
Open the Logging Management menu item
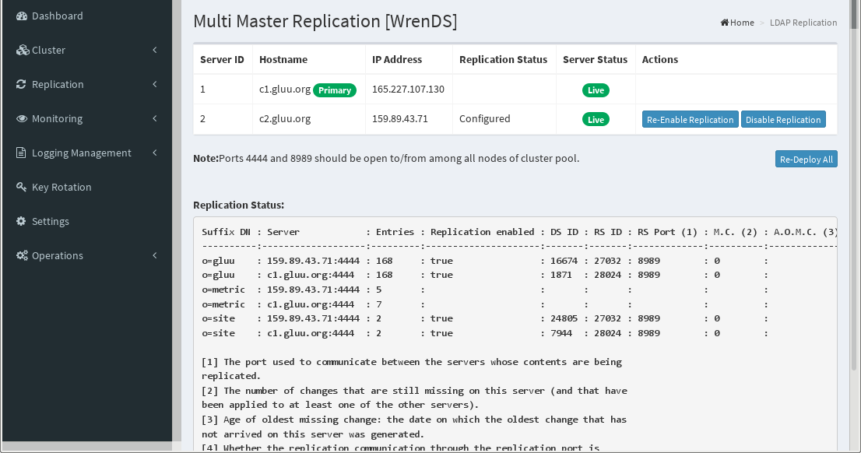click(86, 153)
